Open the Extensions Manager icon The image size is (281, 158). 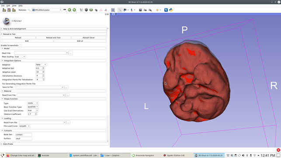click(x=166, y=10)
